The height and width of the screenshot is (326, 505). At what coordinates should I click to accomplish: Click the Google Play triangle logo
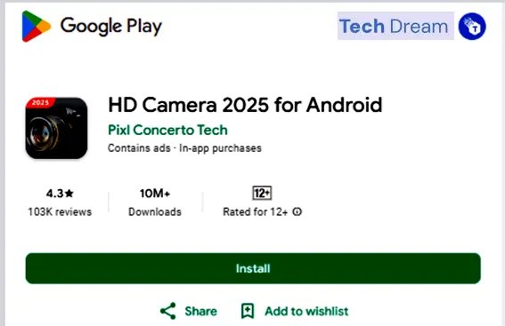click(x=36, y=27)
